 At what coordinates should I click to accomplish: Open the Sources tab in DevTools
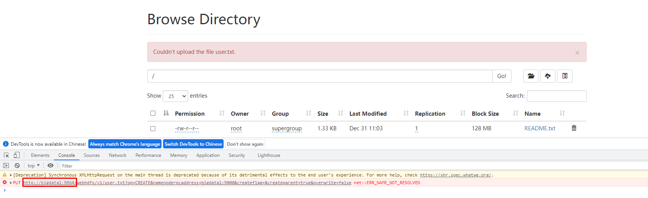(x=92, y=155)
